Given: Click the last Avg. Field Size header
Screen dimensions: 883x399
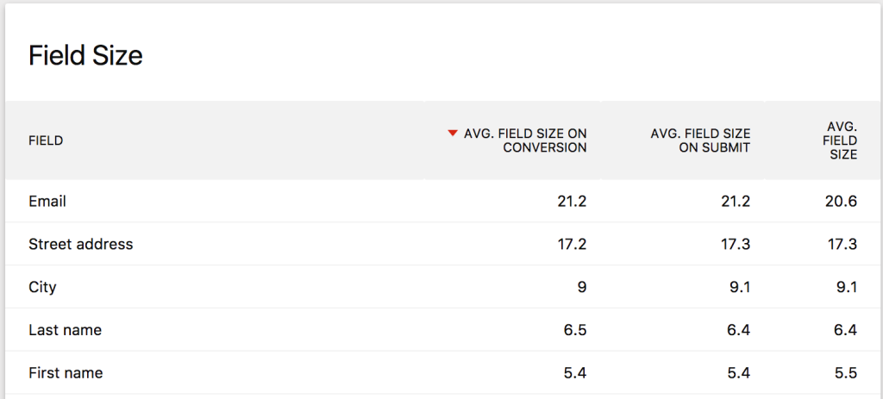Looking at the screenshot, I should click(x=841, y=140).
